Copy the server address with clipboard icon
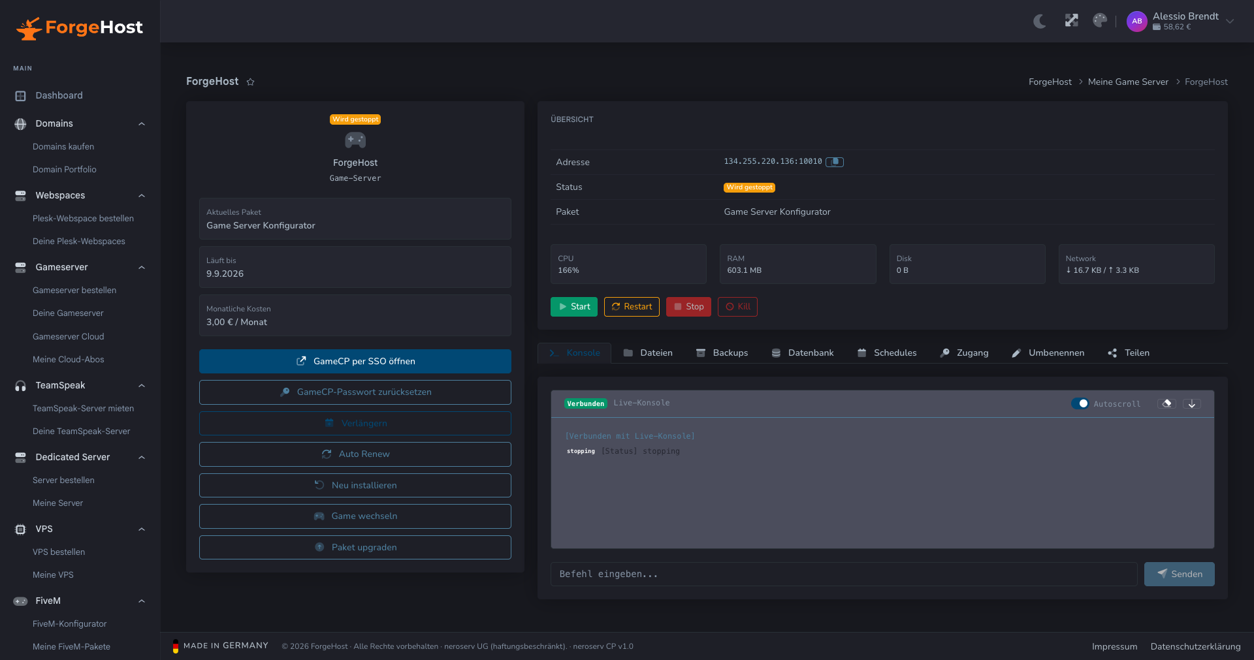1254x660 pixels. (835, 162)
